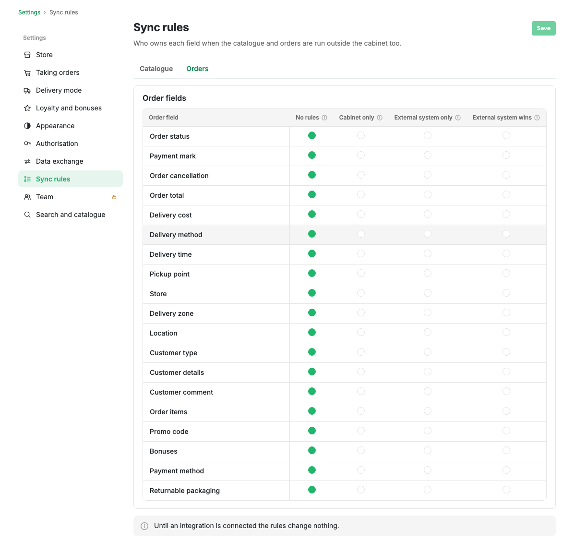This screenshot has height=553, width=574.
Task: Click the Delivery method field name
Action: 176,235
